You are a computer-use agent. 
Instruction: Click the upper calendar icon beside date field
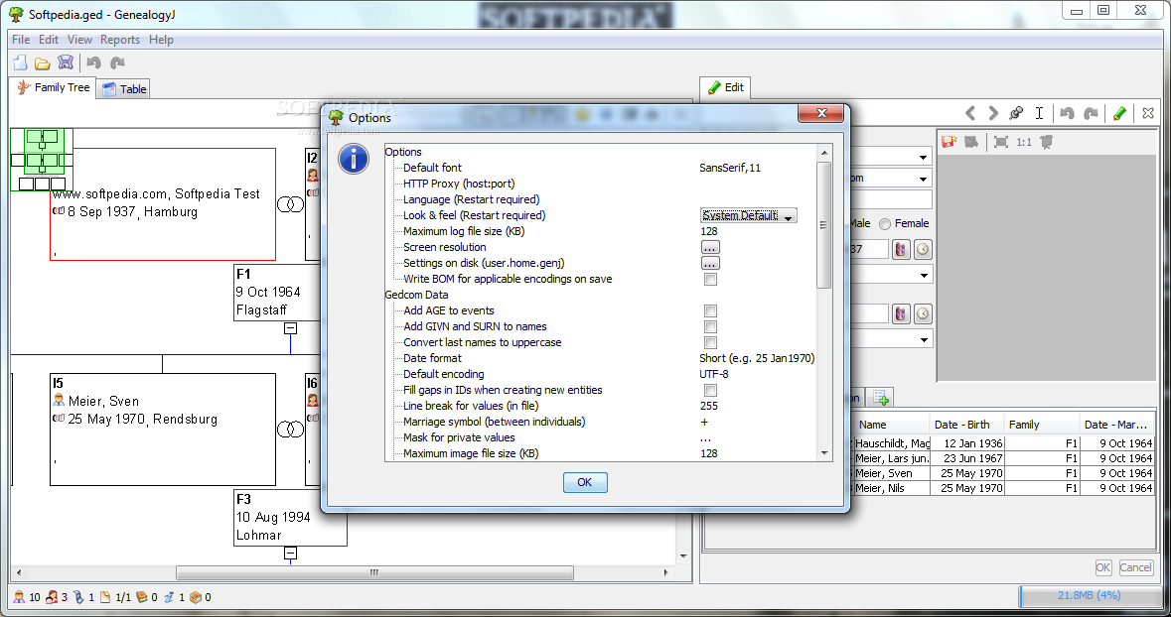tap(901, 249)
